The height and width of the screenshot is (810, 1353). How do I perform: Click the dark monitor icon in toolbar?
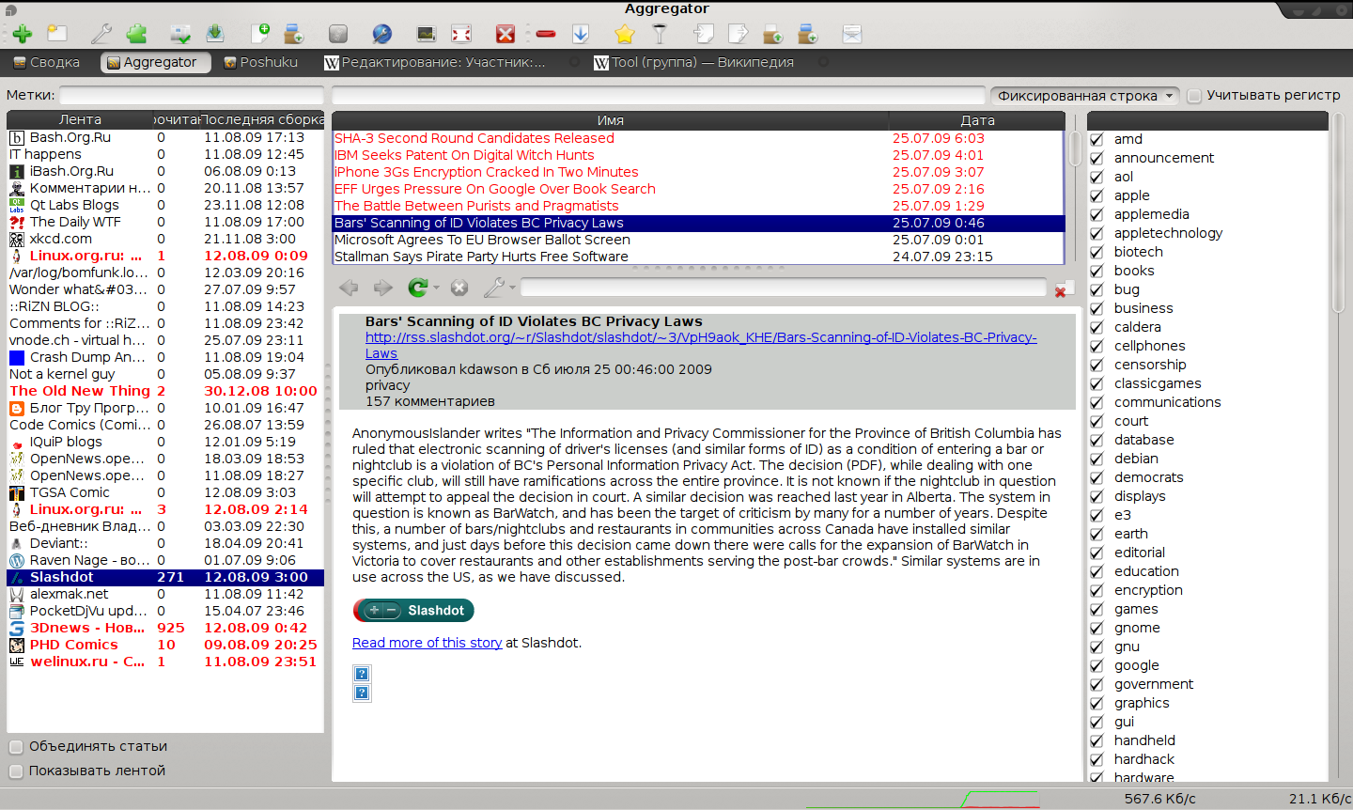coord(427,35)
